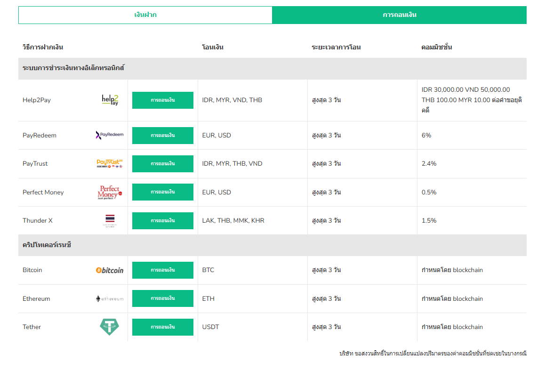Screen dimensions: 545x370
Task: Click the Thunder X flag icon
Action: 110,220
